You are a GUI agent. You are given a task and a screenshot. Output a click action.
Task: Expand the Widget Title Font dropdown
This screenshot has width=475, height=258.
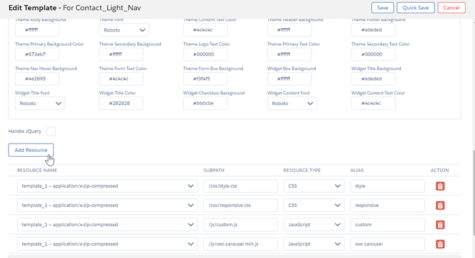click(40, 103)
